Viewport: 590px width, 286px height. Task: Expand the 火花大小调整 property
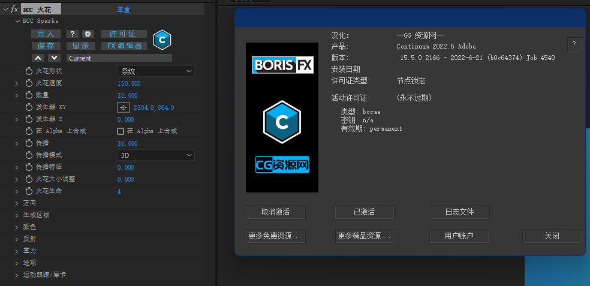17,179
